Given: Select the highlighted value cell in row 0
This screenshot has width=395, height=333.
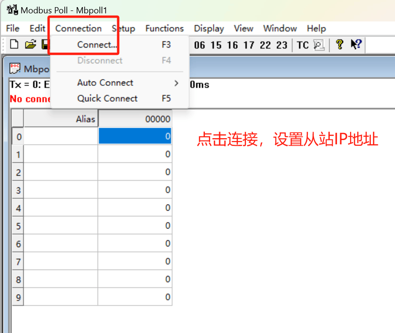Looking at the screenshot, I should coord(135,136).
